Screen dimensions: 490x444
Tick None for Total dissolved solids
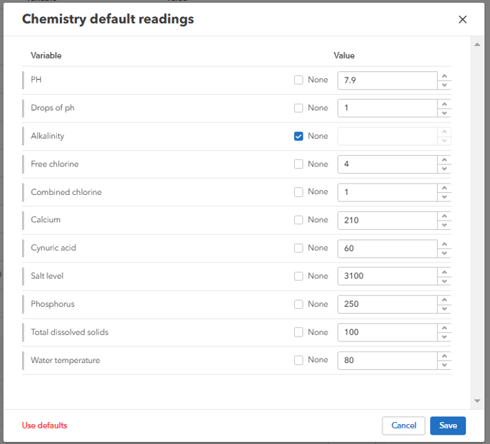click(x=298, y=332)
